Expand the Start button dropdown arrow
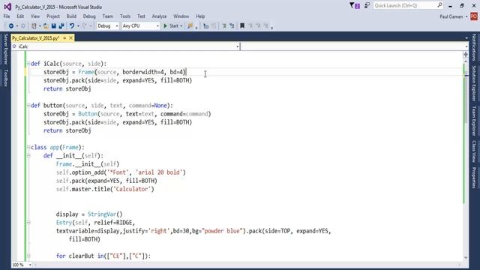 pyautogui.click(x=181, y=26)
